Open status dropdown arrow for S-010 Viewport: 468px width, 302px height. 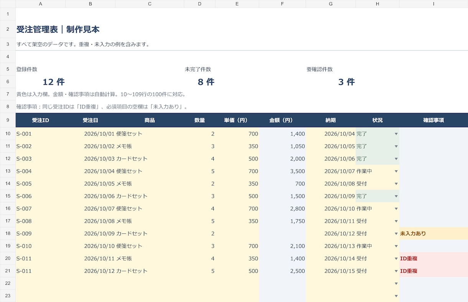click(x=396, y=246)
